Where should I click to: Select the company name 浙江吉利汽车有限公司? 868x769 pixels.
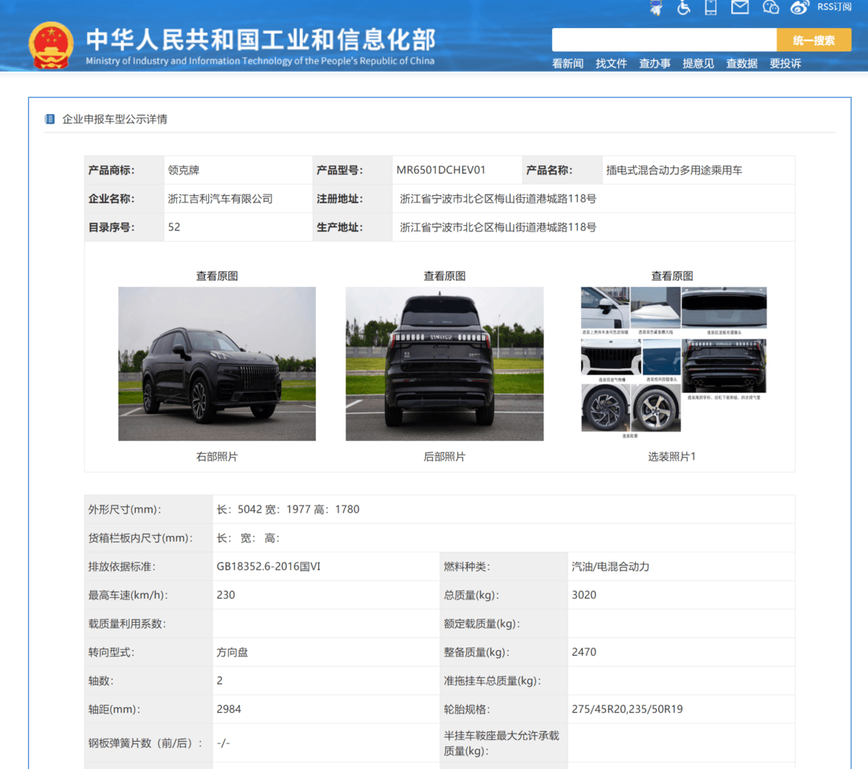(220, 198)
